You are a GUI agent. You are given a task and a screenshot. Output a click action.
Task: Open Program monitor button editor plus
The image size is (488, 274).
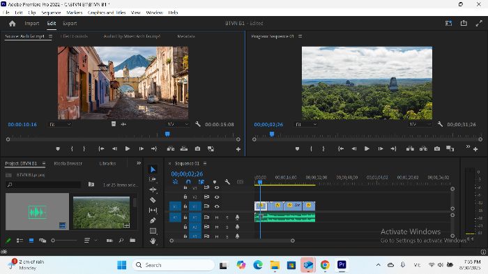[x=475, y=149]
